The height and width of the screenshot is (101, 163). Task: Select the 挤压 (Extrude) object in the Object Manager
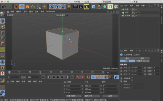coord(127,12)
